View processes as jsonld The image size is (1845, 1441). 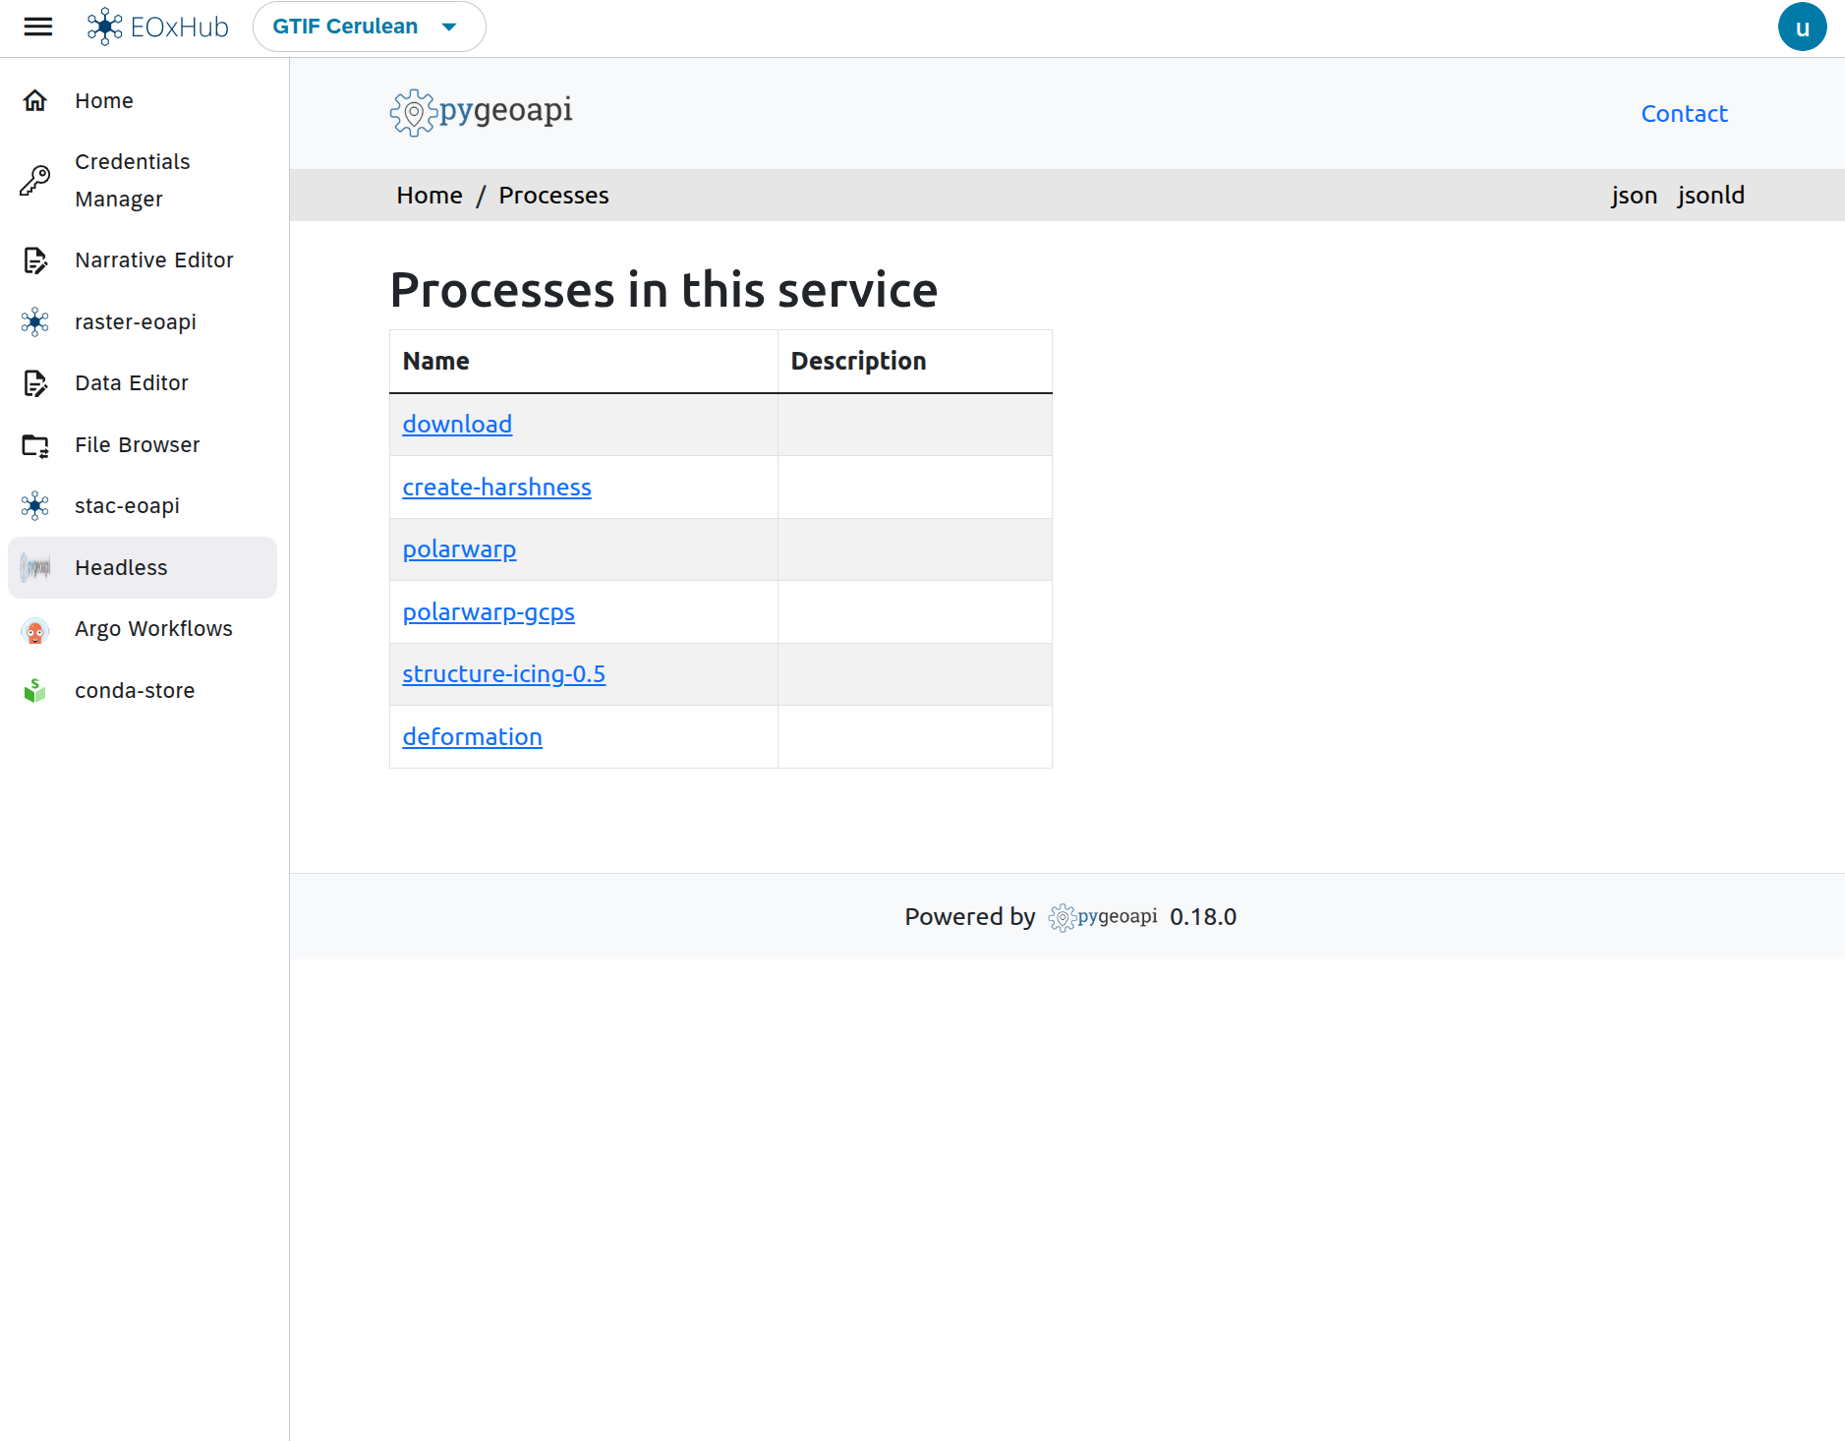(x=1710, y=196)
